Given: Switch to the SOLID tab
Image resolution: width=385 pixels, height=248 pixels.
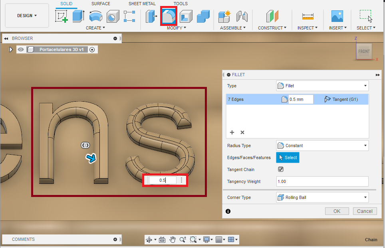Looking at the screenshot, I should [x=66, y=4].
